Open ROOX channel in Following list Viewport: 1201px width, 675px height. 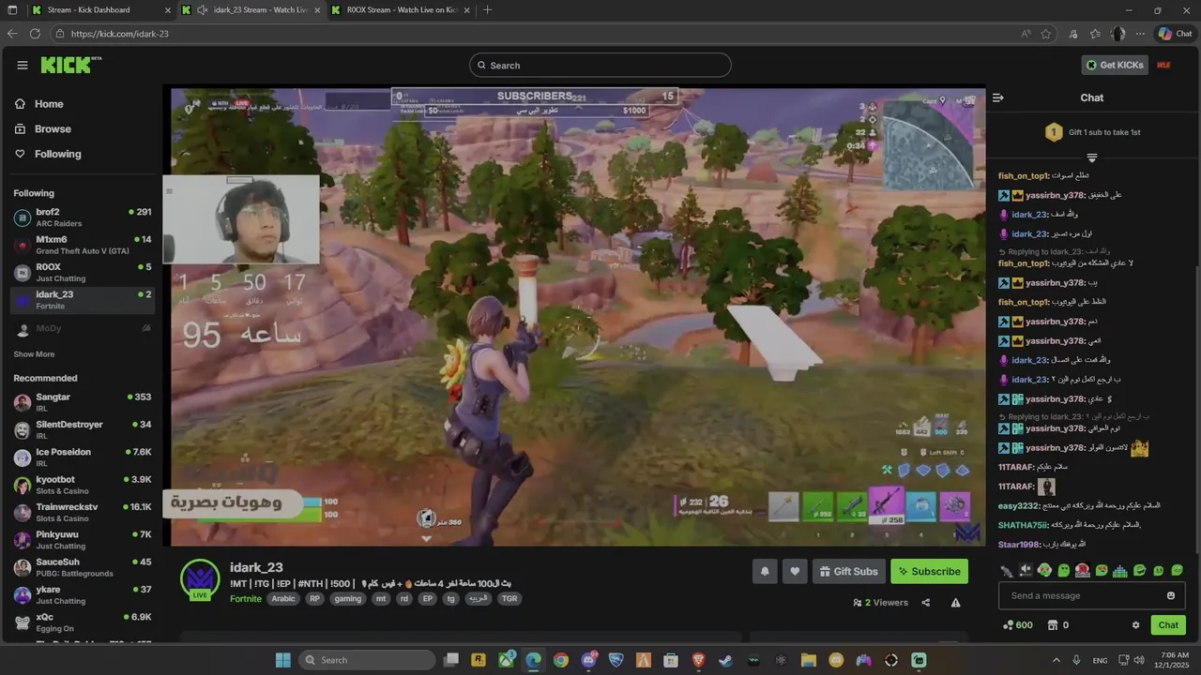tap(83, 272)
